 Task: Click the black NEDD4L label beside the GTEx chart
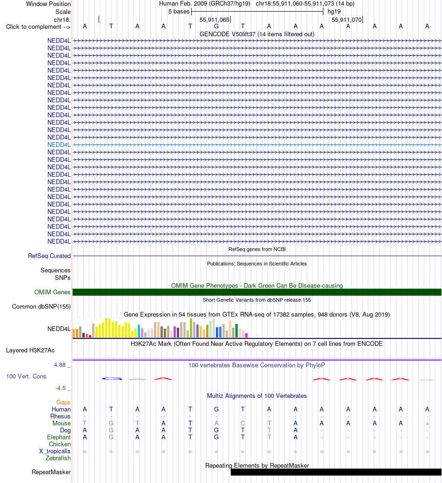59,329
